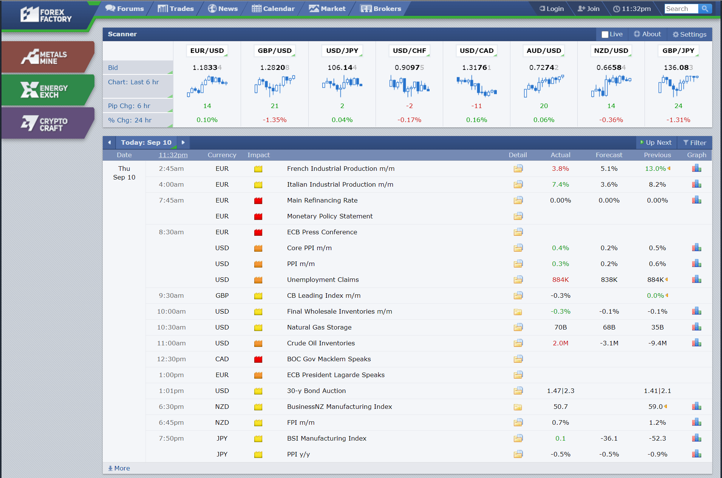The width and height of the screenshot is (722, 478).
Task: Click More to load more events
Action: 119,468
